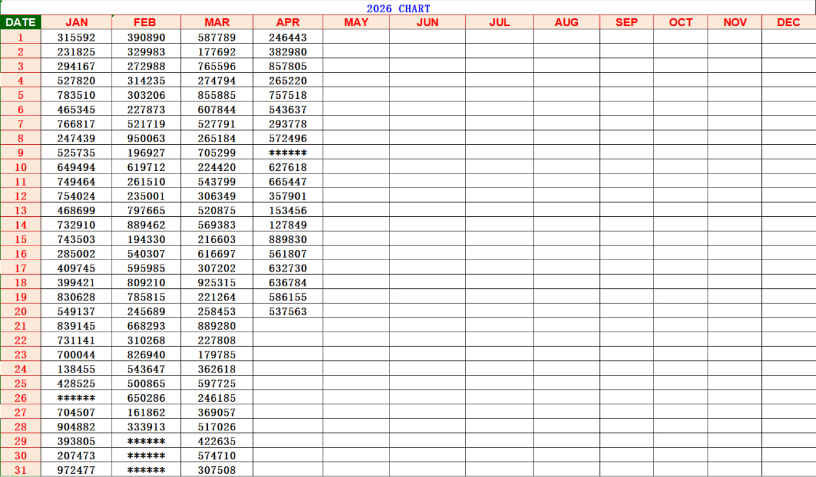816x477 pixels.
Task: Select the APR column header
Action: pos(288,22)
